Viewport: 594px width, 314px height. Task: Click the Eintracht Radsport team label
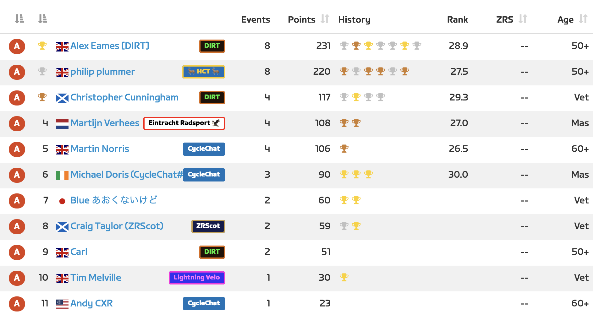point(184,123)
